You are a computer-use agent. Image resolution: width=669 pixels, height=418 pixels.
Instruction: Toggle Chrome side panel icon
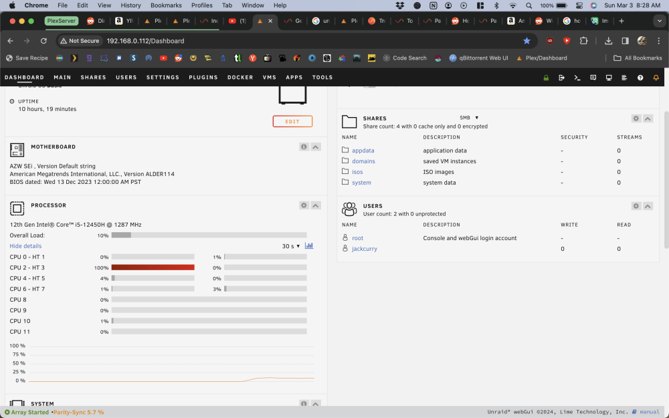pyautogui.click(x=625, y=41)
